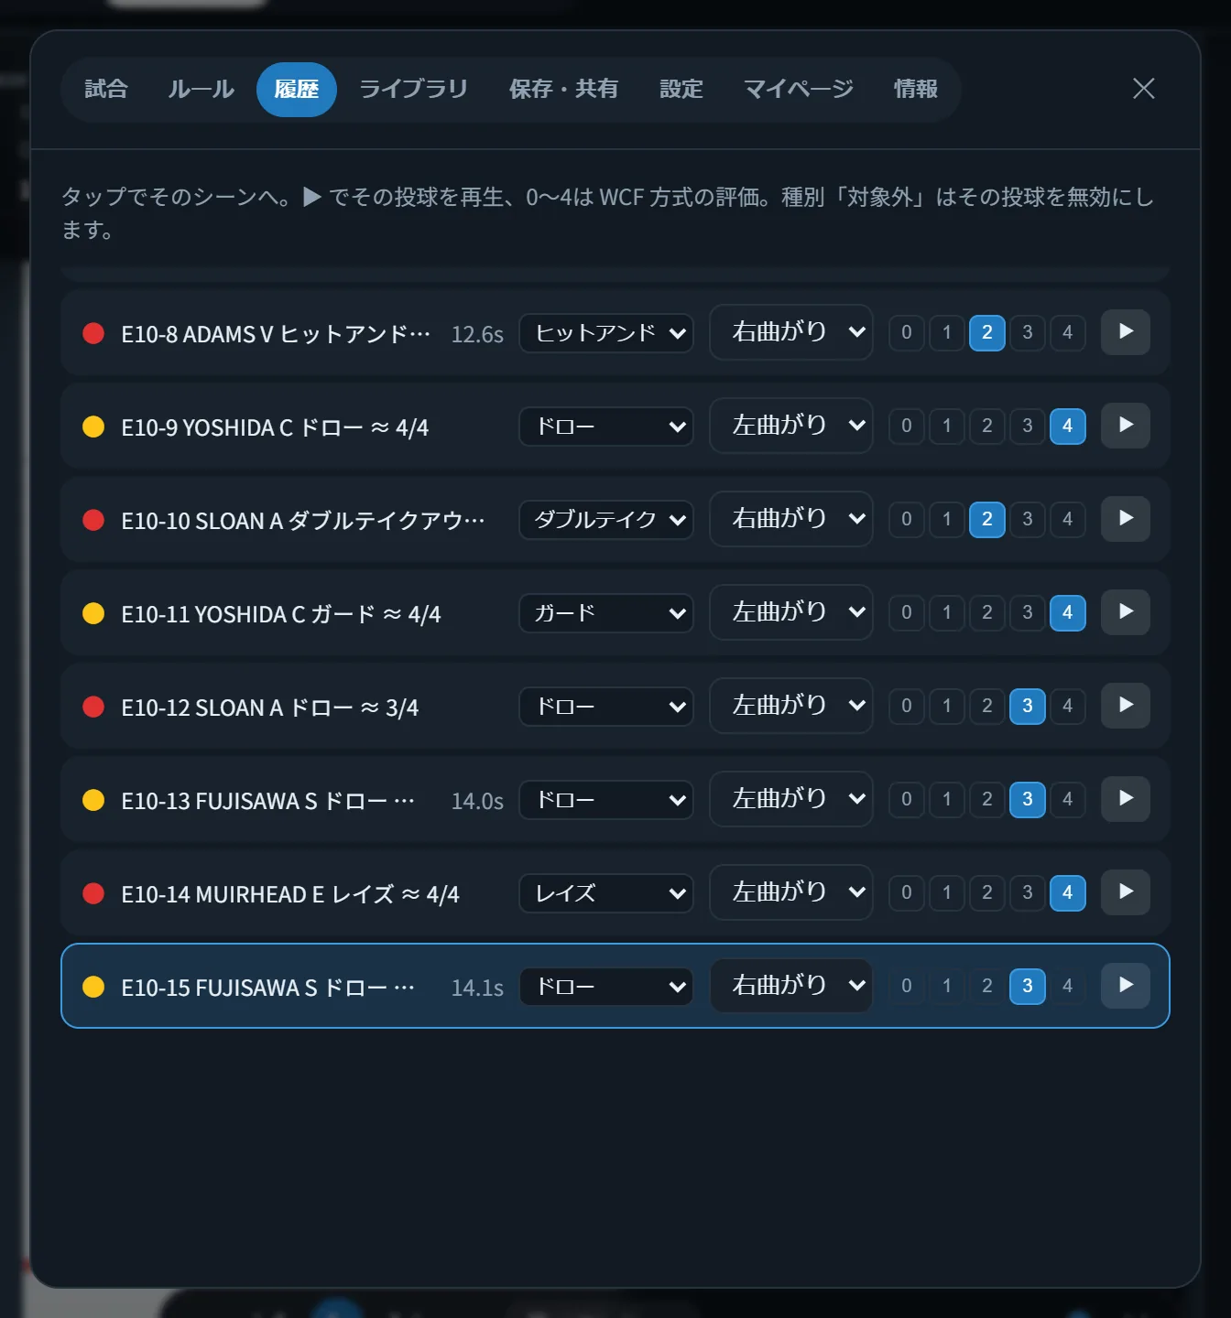Viewport: 1231px width, 1318px height.
Task: Open the マイページ tab
Action: pyautogui.click(x=799, y=89)
